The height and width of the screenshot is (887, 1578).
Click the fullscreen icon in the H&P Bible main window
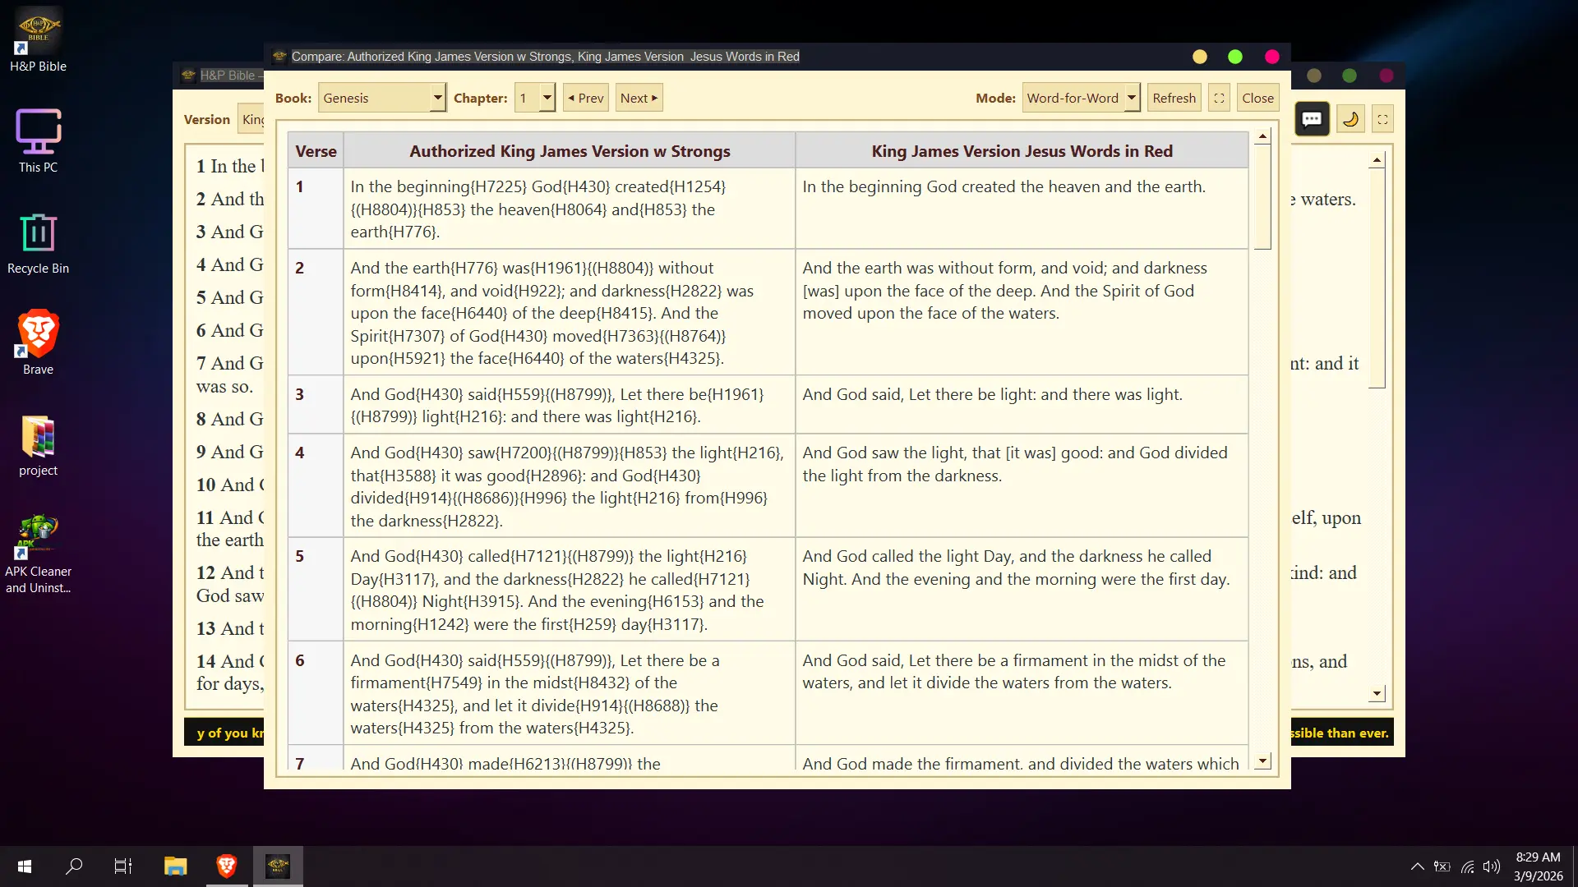click(1383, 119)
